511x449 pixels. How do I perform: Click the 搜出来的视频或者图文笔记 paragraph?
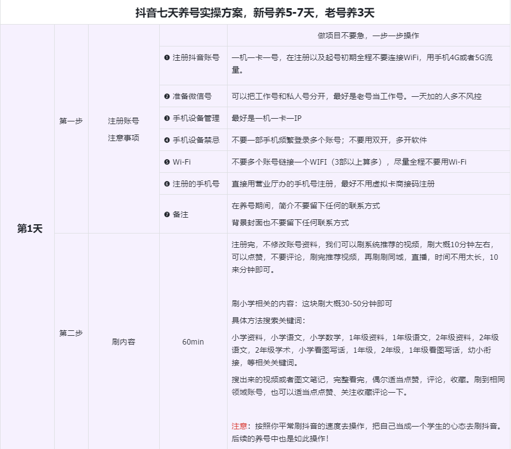click(368, 386)
